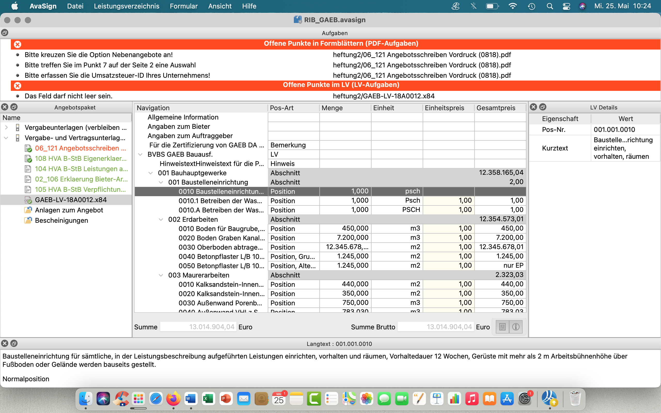Screen dimensions: 661x413
Task: Edit Einheitspreis of 0010.1 Betreiben der Was
Action: 448,201
